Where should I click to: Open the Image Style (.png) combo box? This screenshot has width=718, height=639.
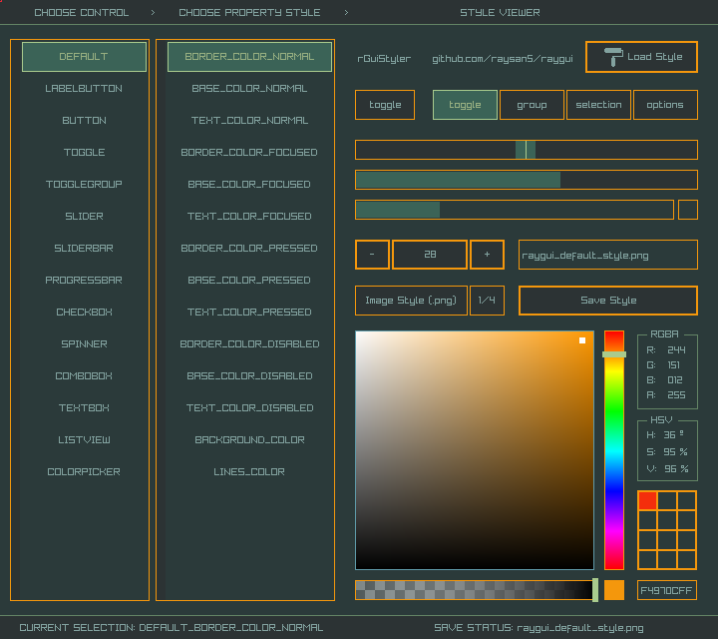pos(411,301)
